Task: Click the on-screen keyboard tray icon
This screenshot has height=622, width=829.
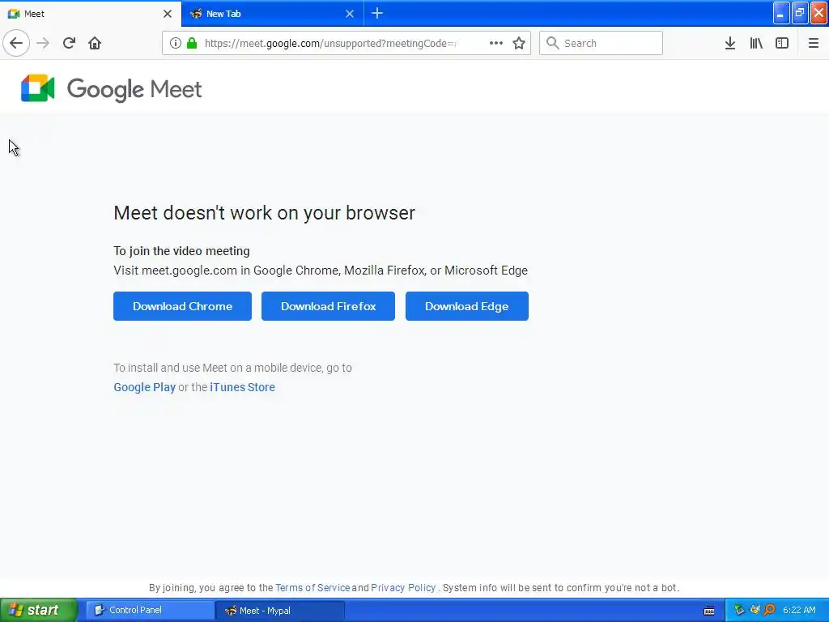Action: (709, 611)
